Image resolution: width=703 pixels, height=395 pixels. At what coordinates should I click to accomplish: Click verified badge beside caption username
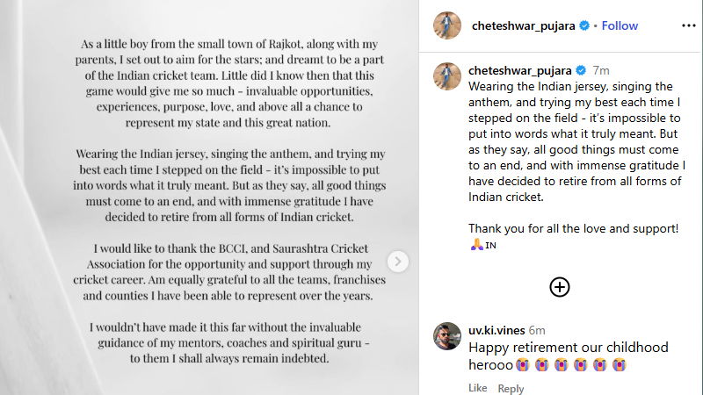click(x=580, y=70)
